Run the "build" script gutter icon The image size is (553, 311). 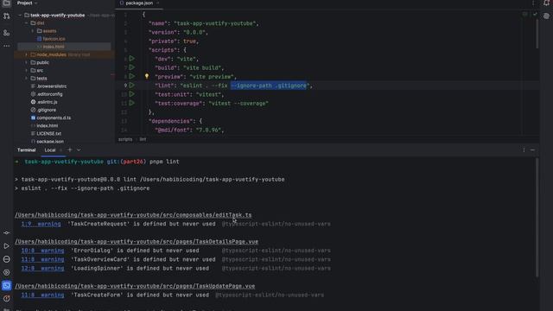(x=131, y=67)
